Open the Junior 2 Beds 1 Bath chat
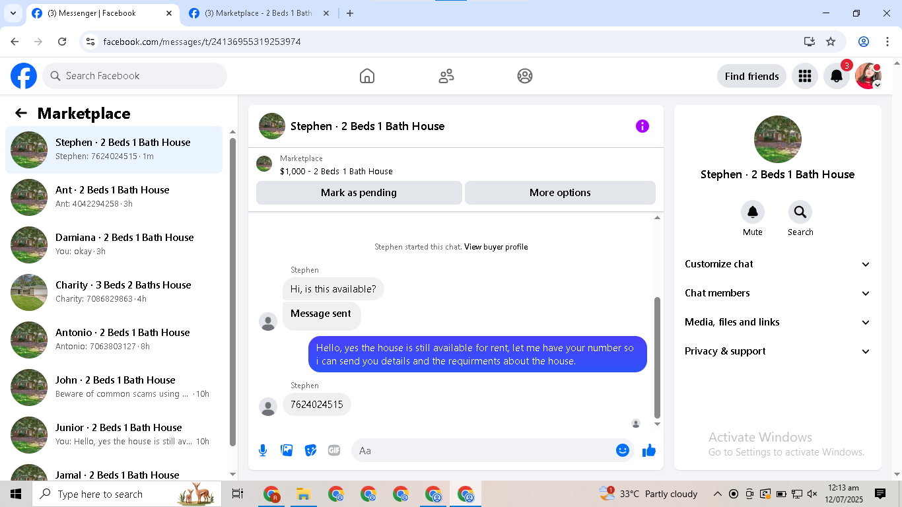The height and width of the screenshot is (507, 902). (114, 435)
